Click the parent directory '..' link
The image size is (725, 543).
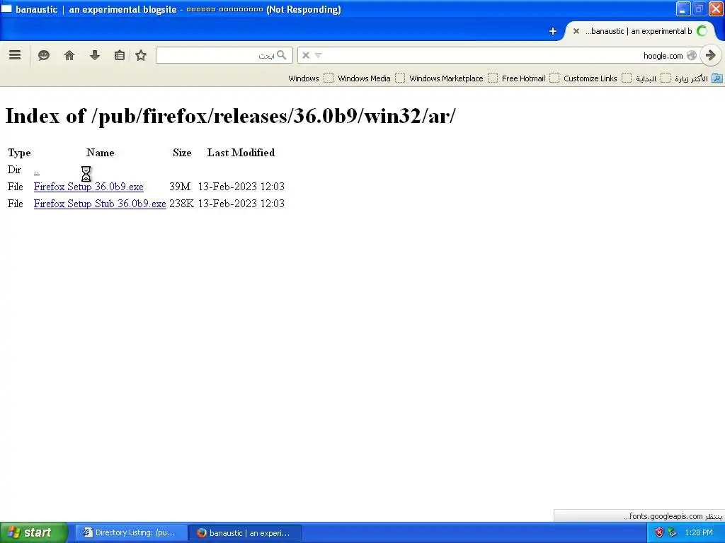37,170
